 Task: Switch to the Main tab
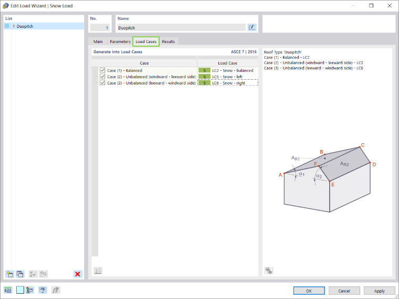coord(98,41)
